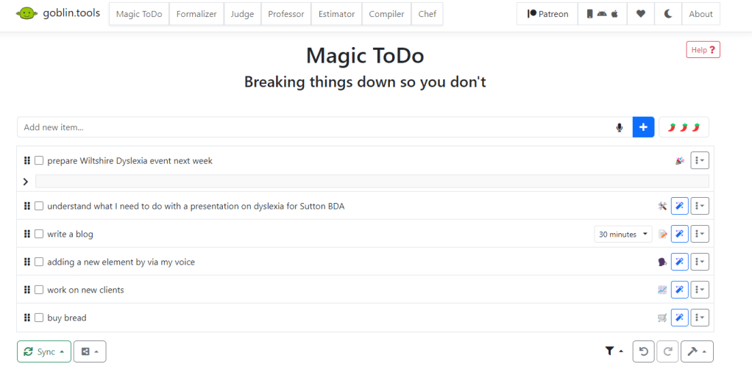Click the heart icon in top bar

tap(640, 14)
